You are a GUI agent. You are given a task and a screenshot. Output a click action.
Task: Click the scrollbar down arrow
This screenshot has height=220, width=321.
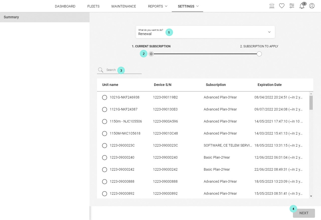[311, 196]
